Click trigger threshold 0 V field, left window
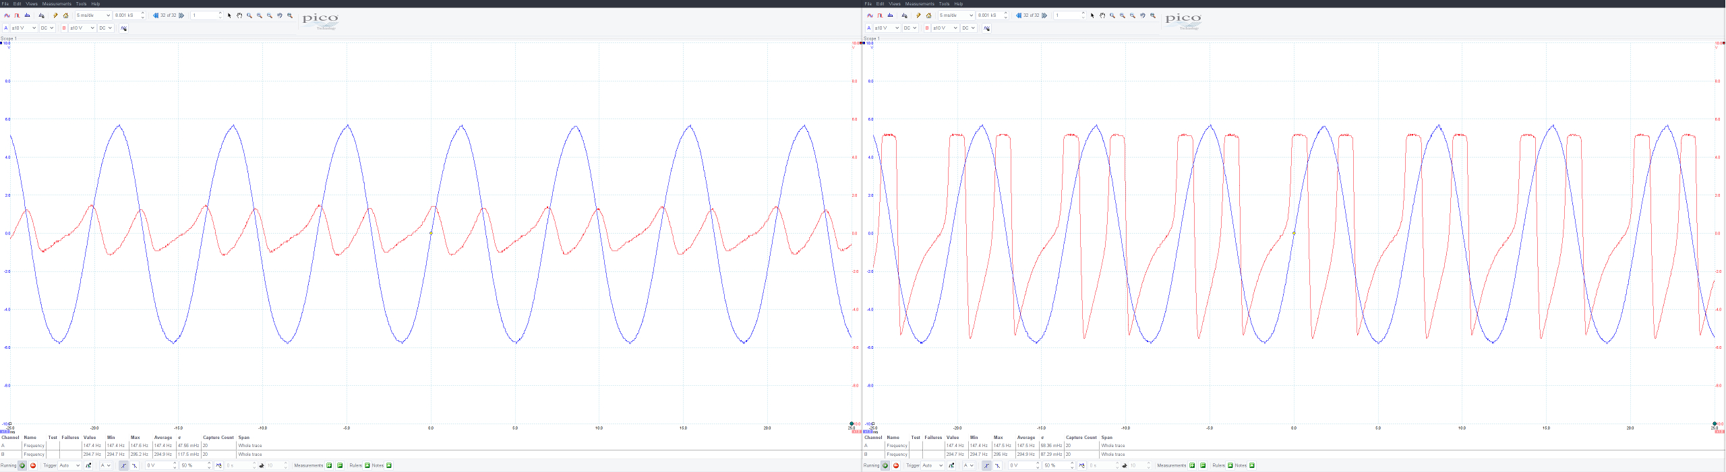The image size is (1726, 472). (x=162, y=465)
